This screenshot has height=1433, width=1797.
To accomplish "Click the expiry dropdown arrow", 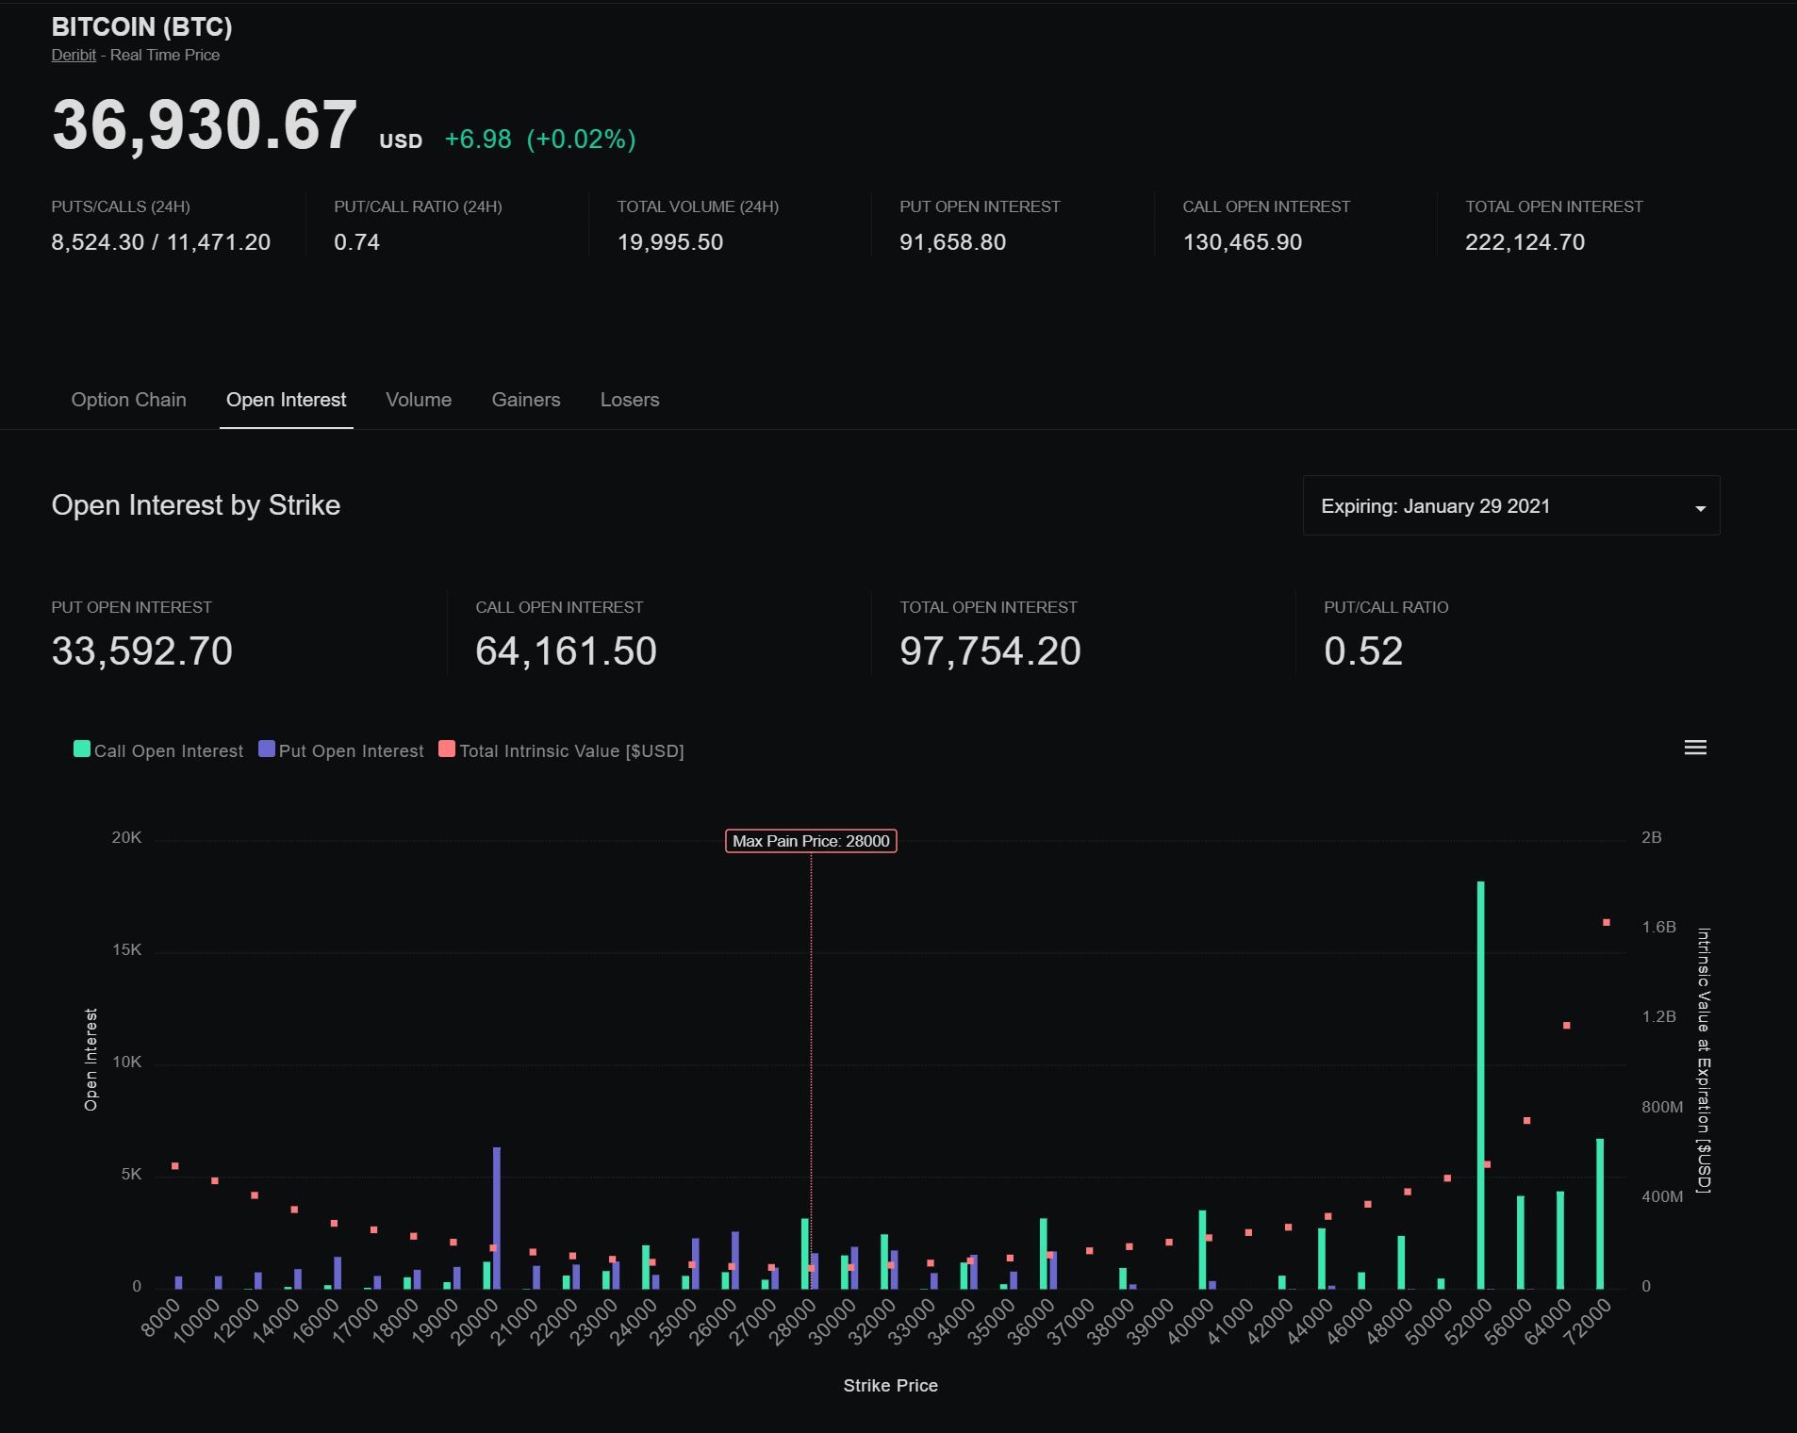I will click(x=1700, y=509).
